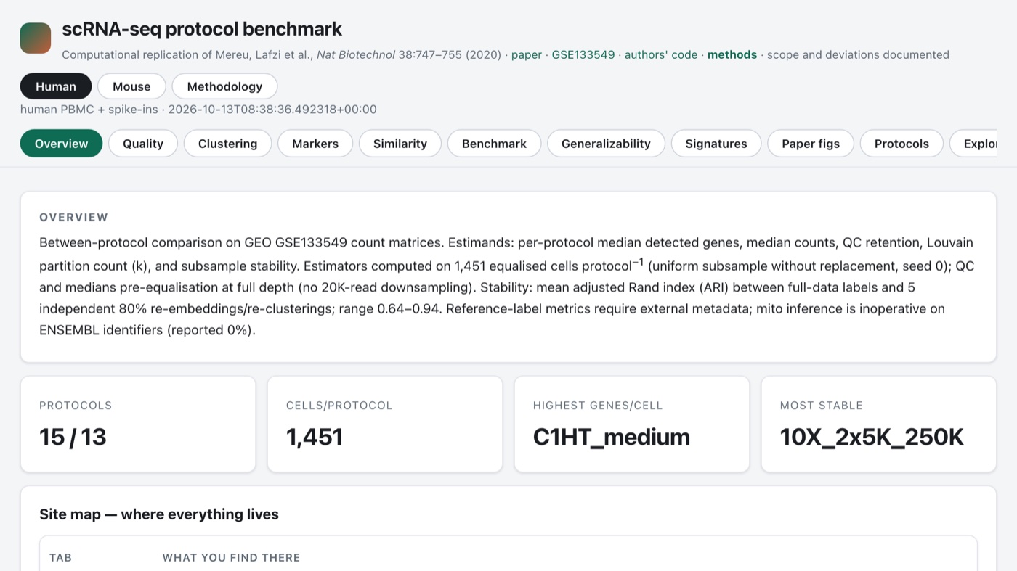Click the human PBMC timestamp line
Image resolution: width=1017 pixels, height=571 pixels.
tap(198, 110)
